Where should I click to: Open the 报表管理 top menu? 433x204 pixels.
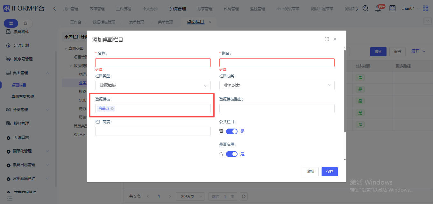(x=205, y=9)
